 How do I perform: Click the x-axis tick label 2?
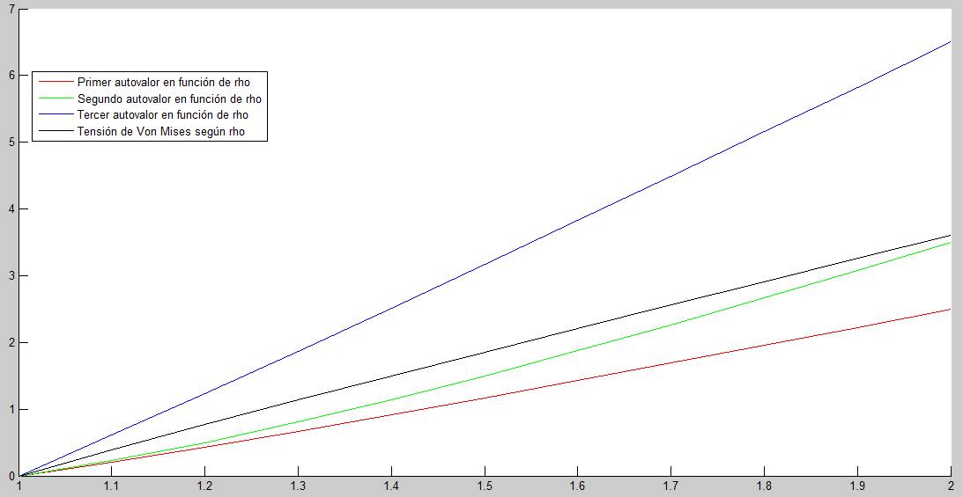coord(951,486)
